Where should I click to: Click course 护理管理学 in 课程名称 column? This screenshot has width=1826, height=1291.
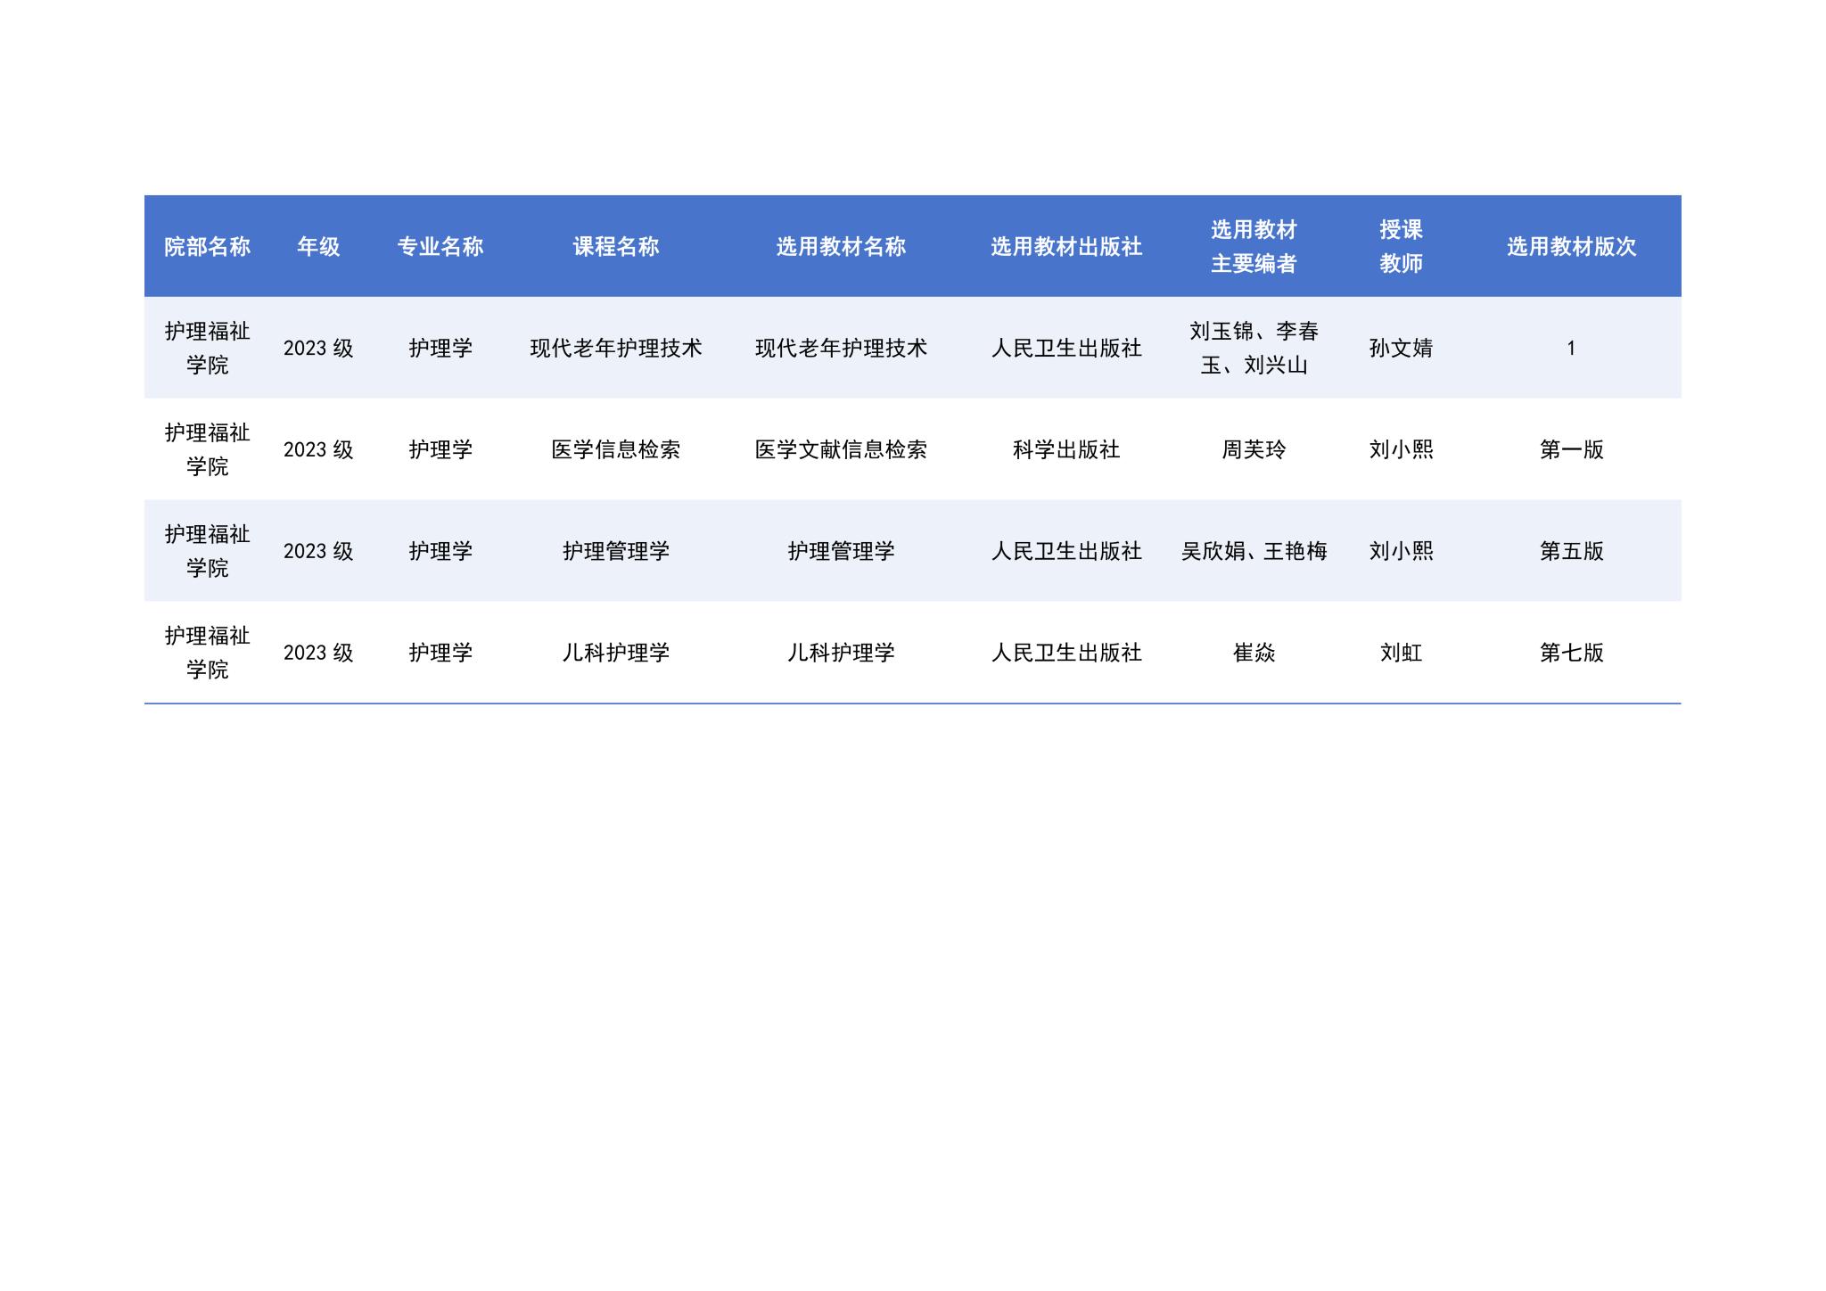[616, 552]
